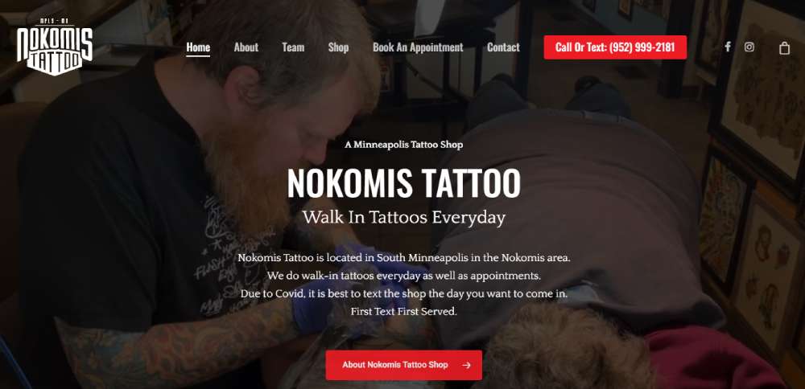
Task: Click the Walk In Tattoos Everyday subheading
Action: (x=404, y=217)
